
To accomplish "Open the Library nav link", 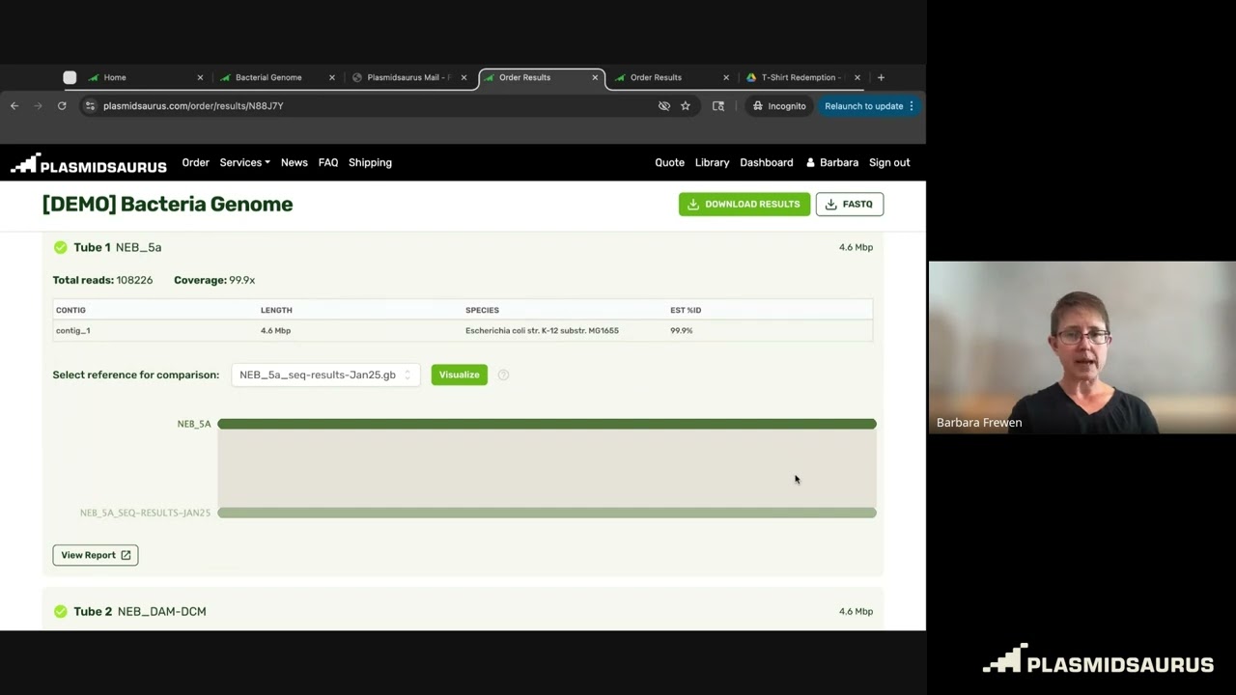I will 712,162.
